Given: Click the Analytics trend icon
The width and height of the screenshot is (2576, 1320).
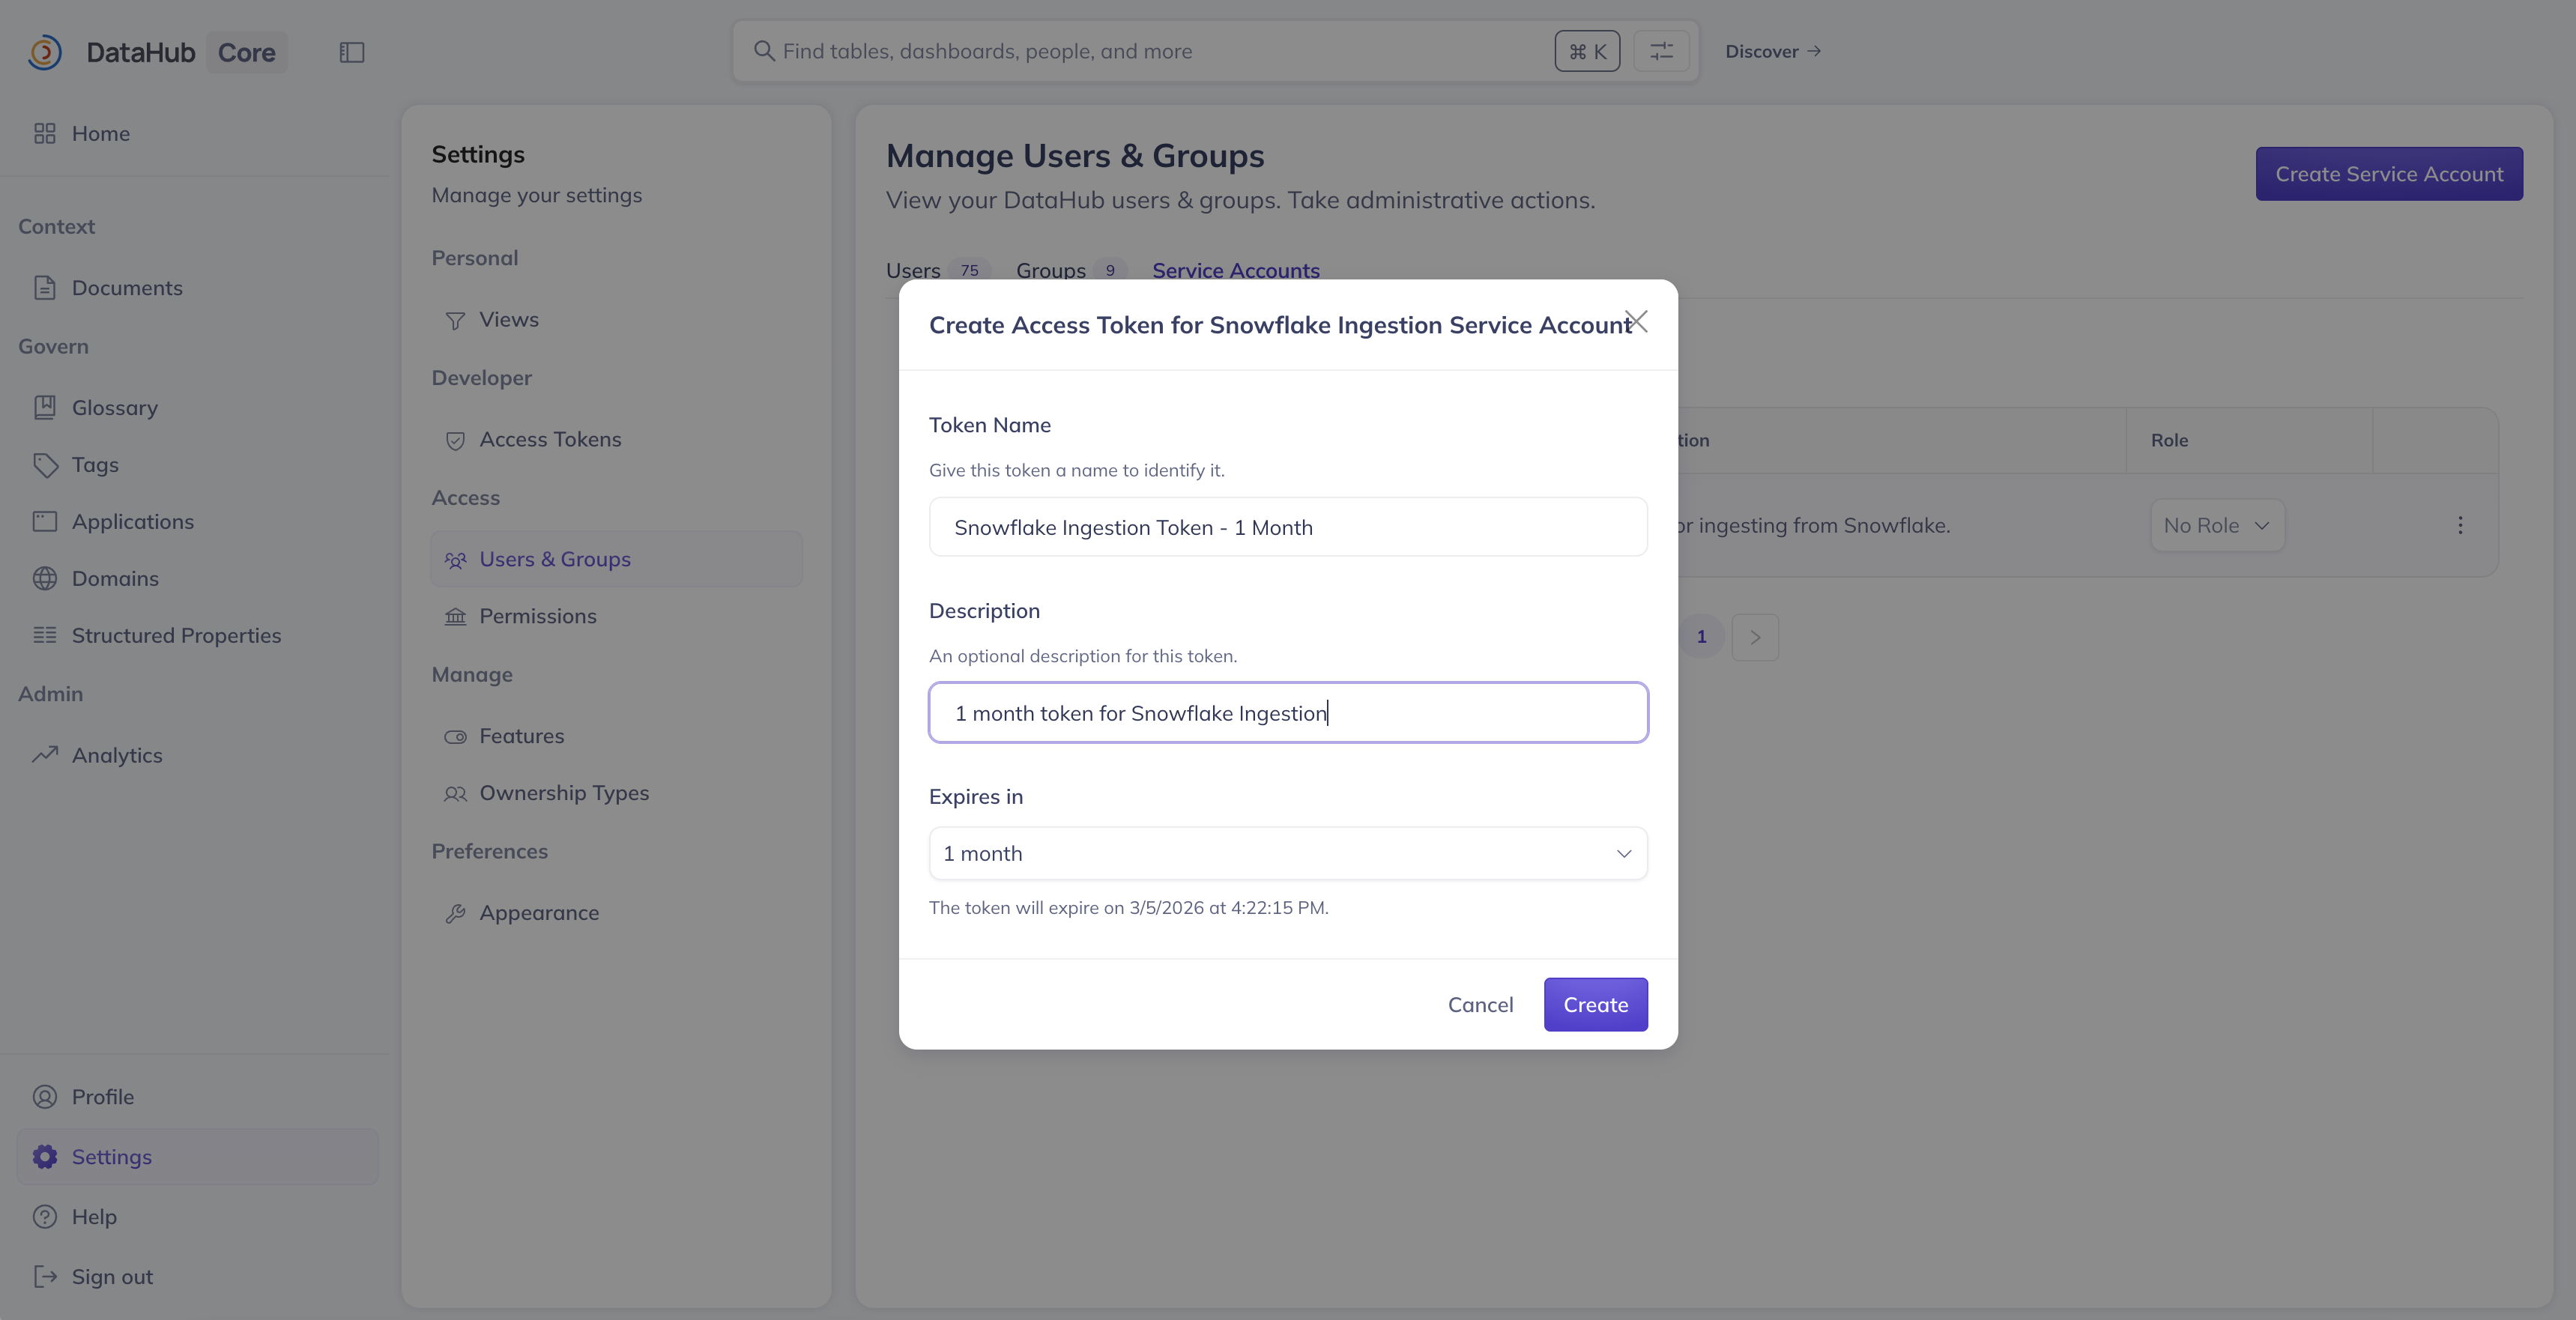Looking at the screenshot, I should 45,755.
